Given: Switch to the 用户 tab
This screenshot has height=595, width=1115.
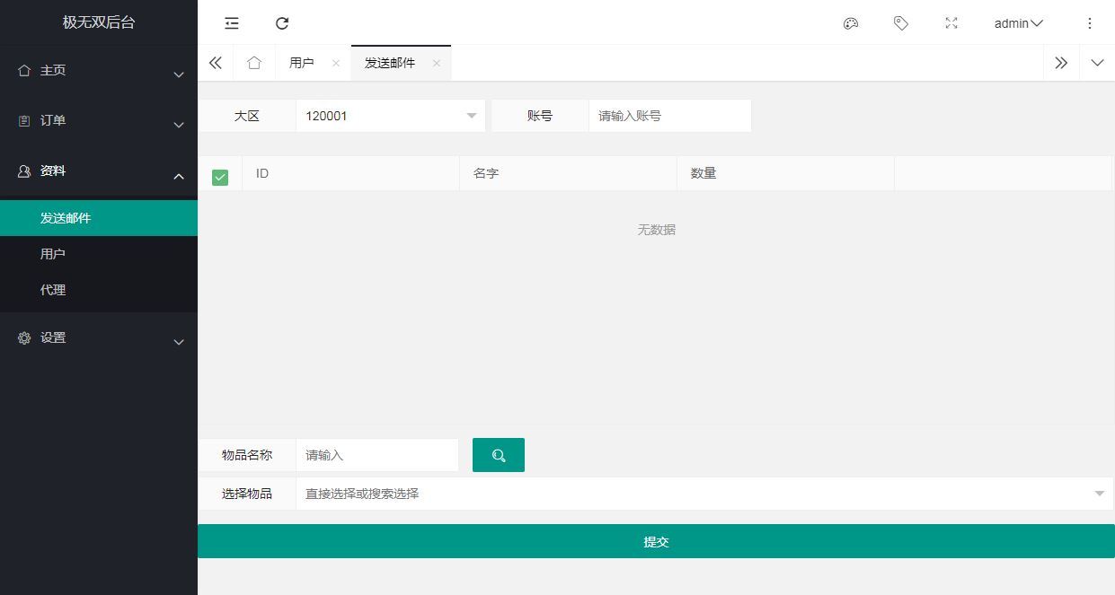Looking at the screenshot, I should tap(302, 63).
